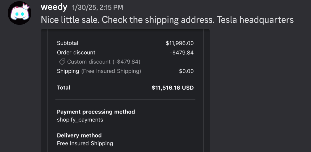Click the bold Total label
The width and height of the screenshot is (311, 152).
[64, 88]
